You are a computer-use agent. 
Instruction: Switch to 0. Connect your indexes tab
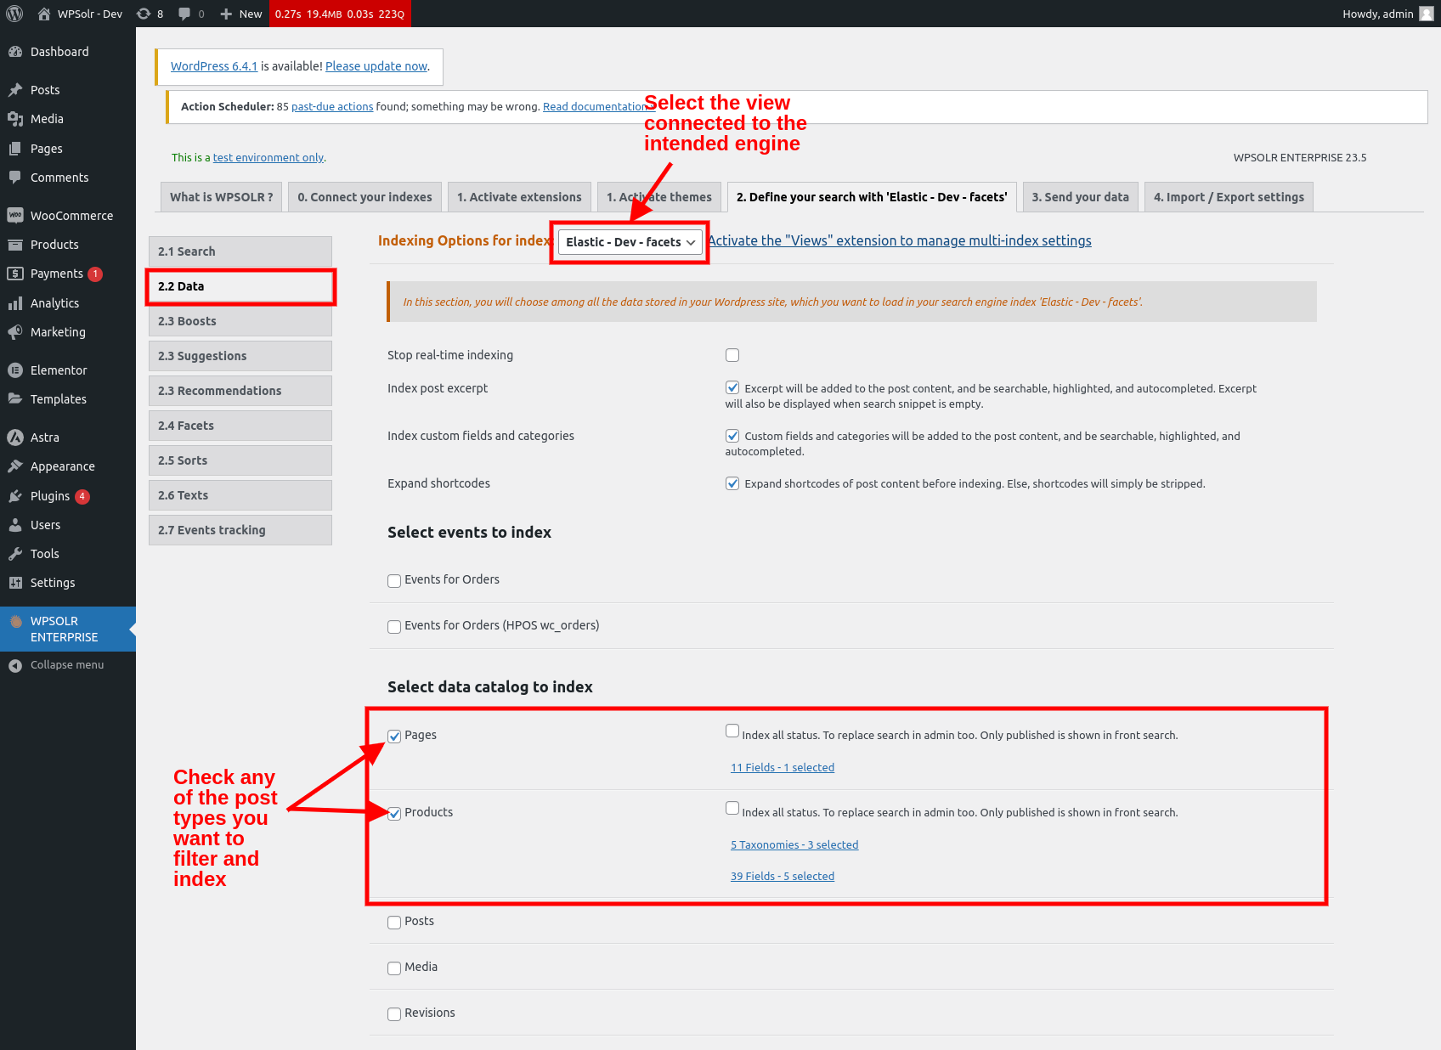(364, 197)
